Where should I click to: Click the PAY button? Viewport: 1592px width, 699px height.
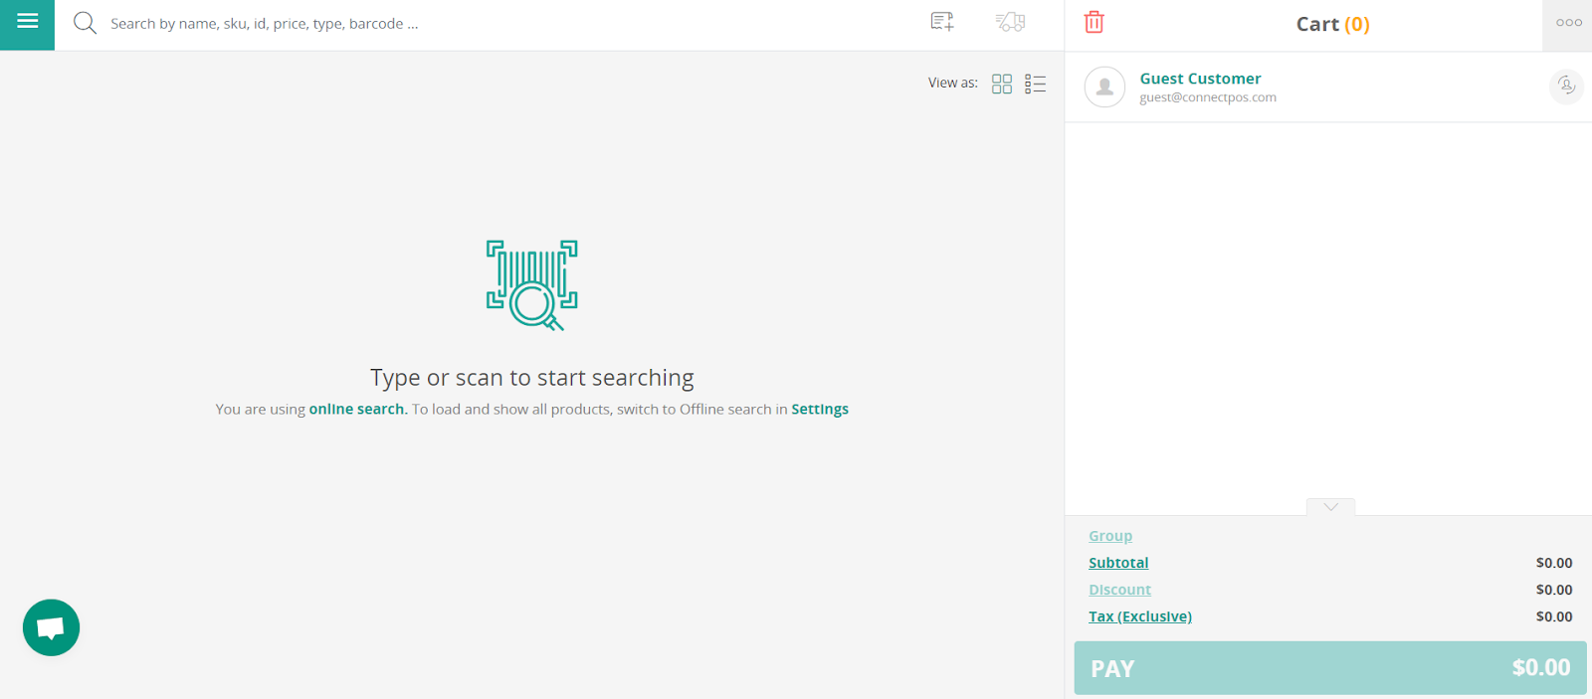tap(1330, 668)
